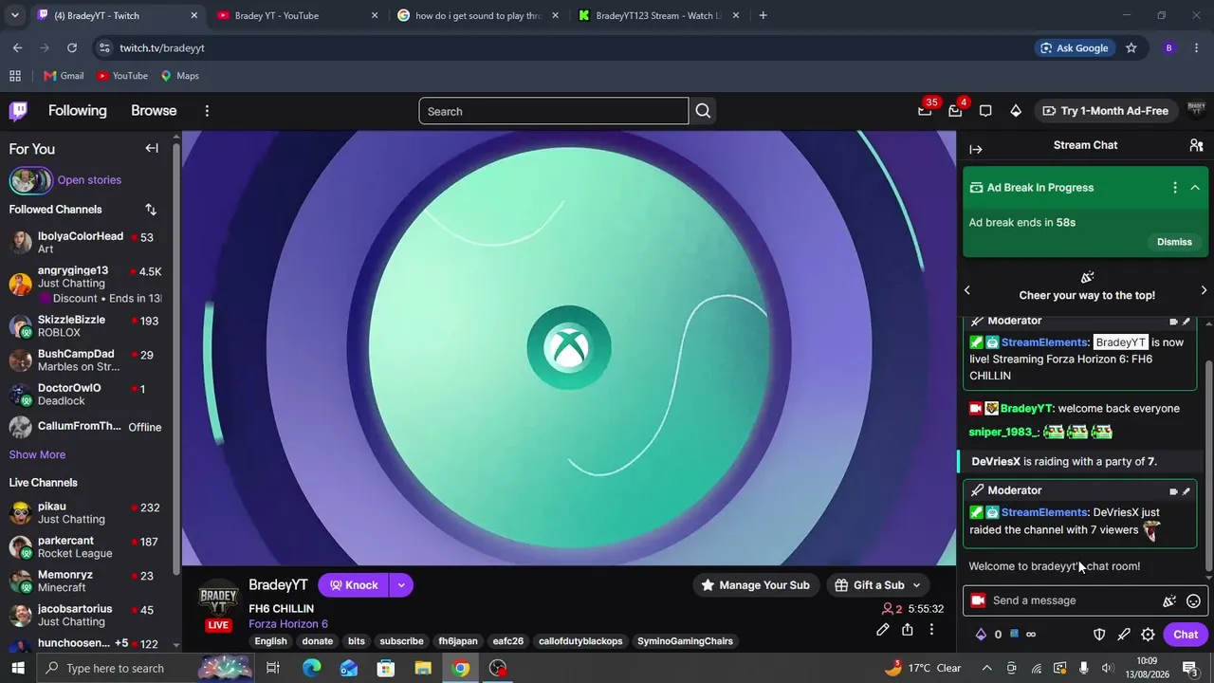Open the Forza Horizon 6 category link

[288, 624]
